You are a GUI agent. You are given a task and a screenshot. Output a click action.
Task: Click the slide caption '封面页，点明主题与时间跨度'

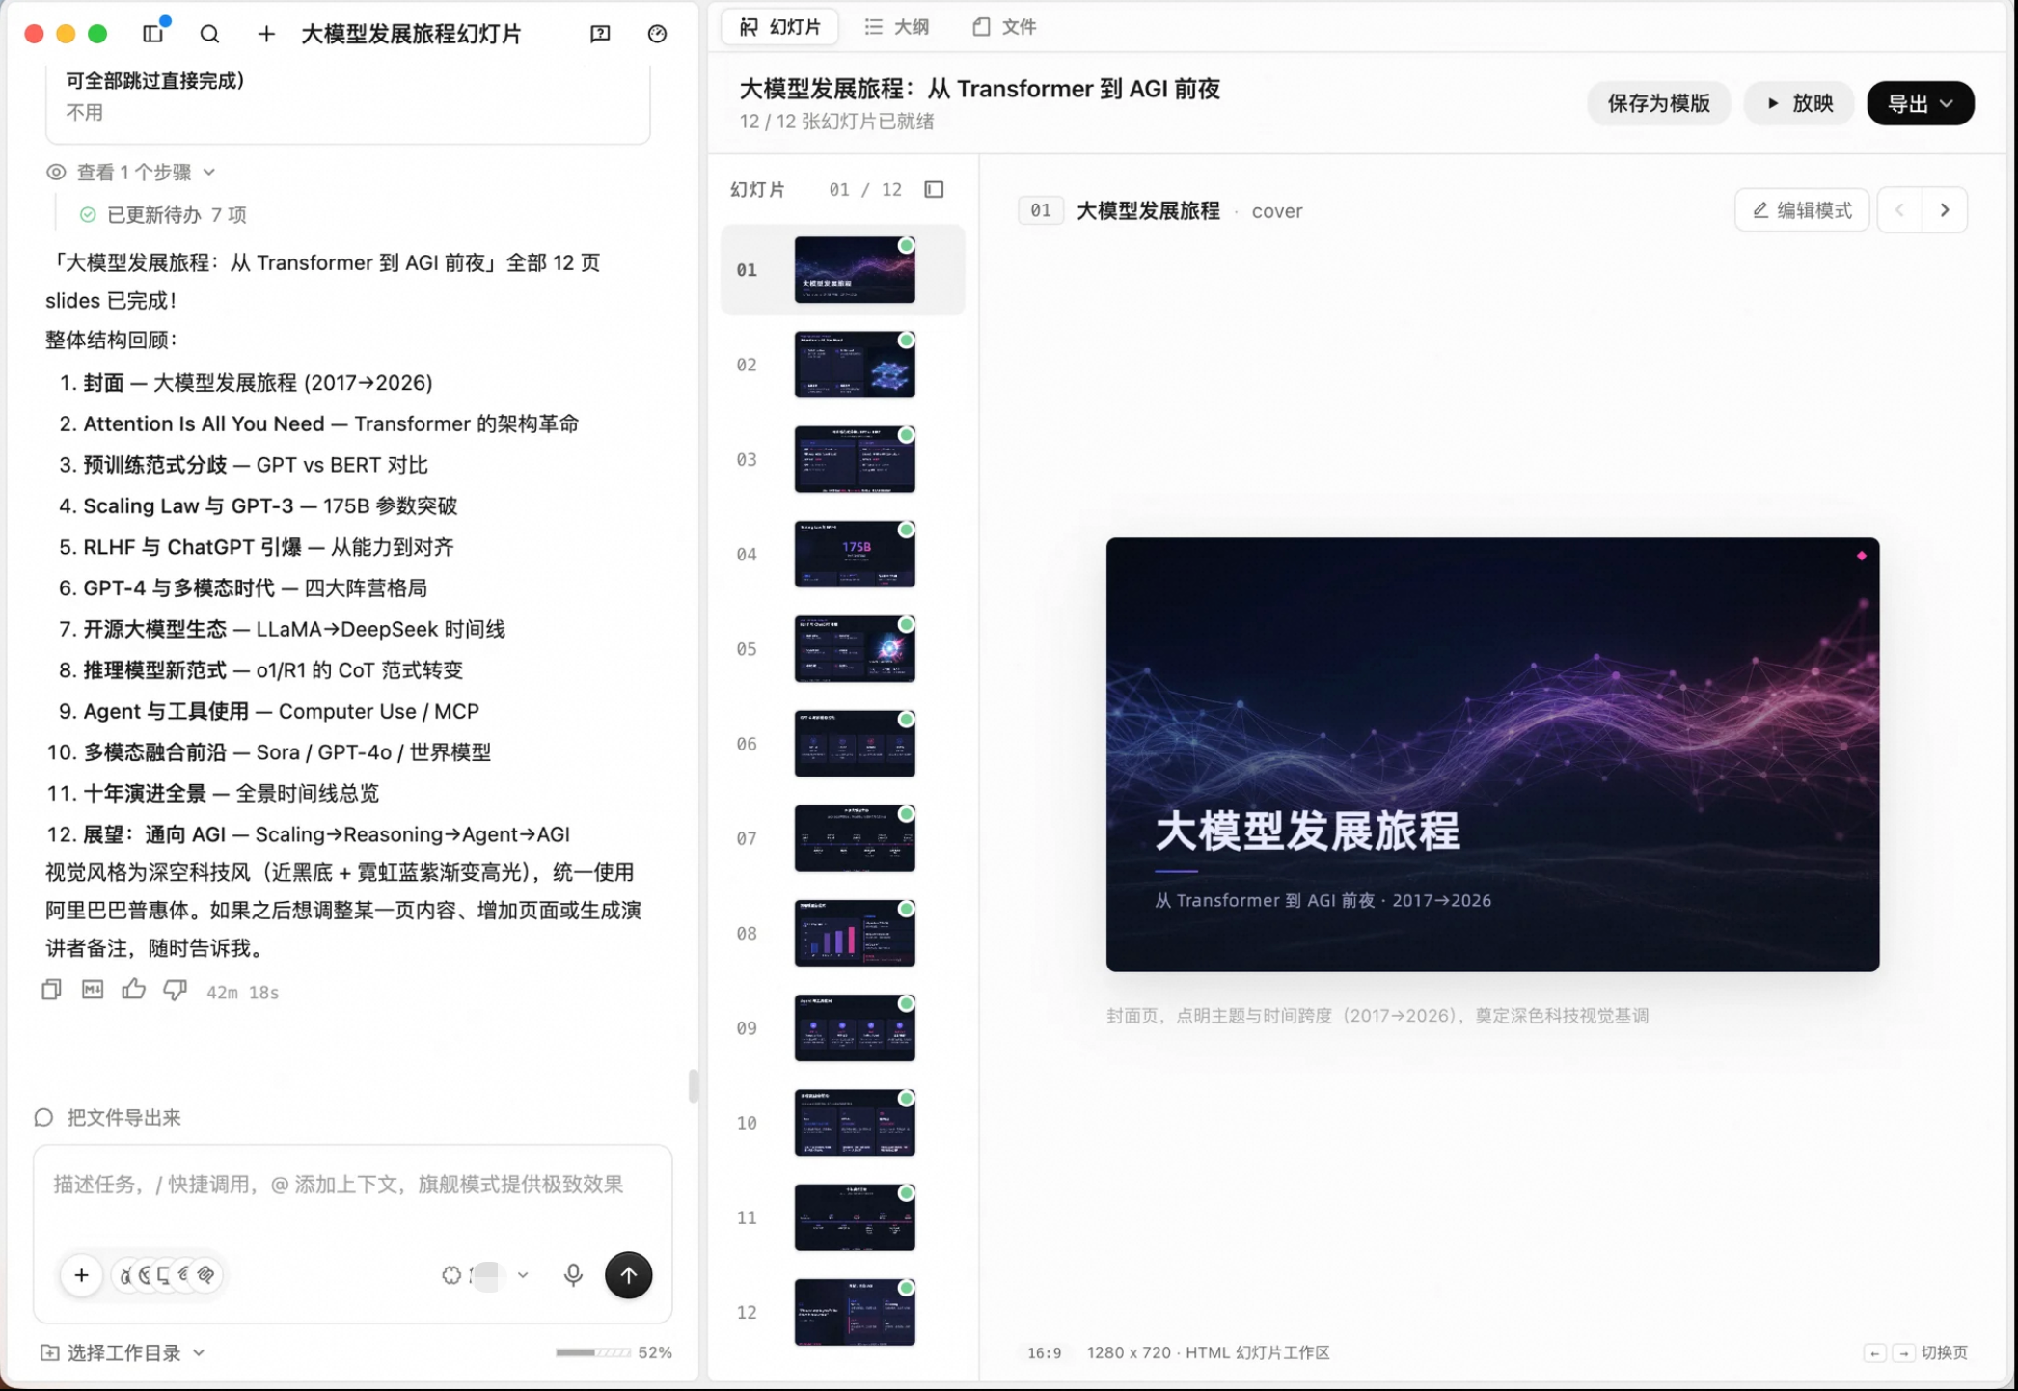tap(1377, 1015)
